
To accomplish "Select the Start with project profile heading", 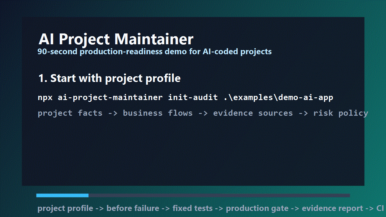I will coord(109,78).
